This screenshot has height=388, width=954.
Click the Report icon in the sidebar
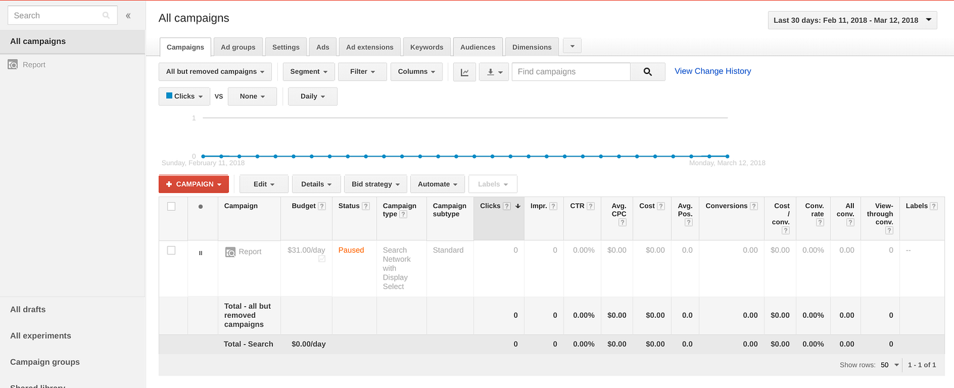(13, 64)
